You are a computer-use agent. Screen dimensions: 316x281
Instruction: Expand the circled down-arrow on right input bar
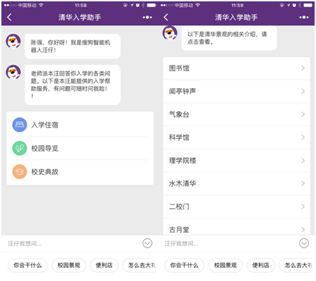[304, 243]
